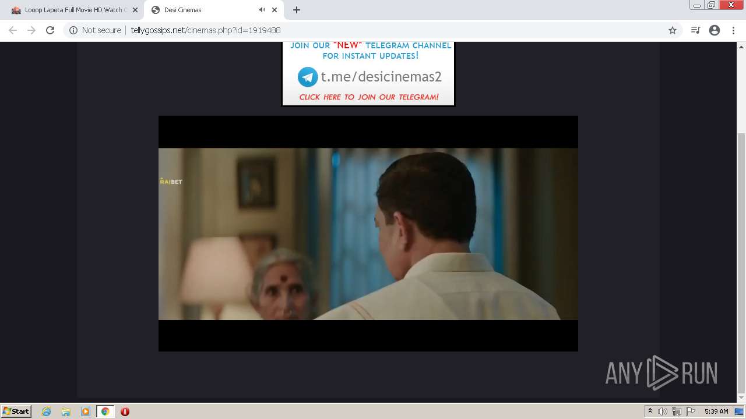
Task: Open the t.me/desicinemas2 Telegram link
Action: [381, 77]
